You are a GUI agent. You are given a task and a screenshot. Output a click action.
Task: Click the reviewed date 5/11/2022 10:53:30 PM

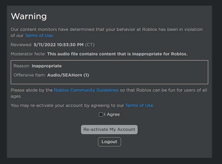pos(59,45)
